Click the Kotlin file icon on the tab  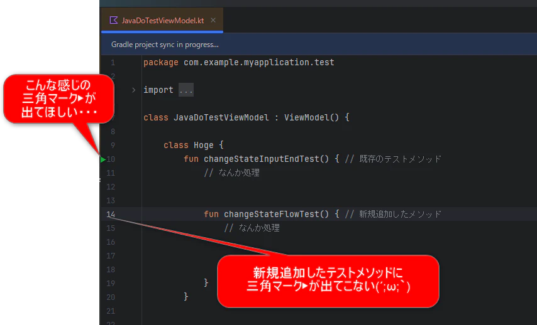[x=113, y=20]
